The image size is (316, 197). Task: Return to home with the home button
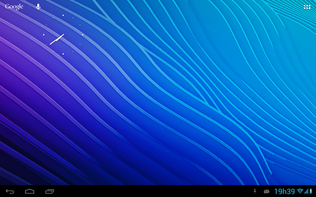[x=30, y=191]
